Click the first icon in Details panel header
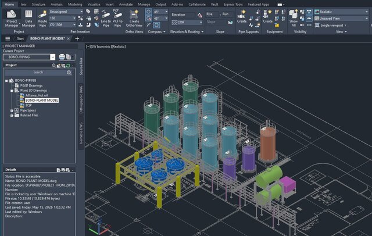Image resolution: width=372 pixels, height=236 pixels. click(x=58, y=170)
